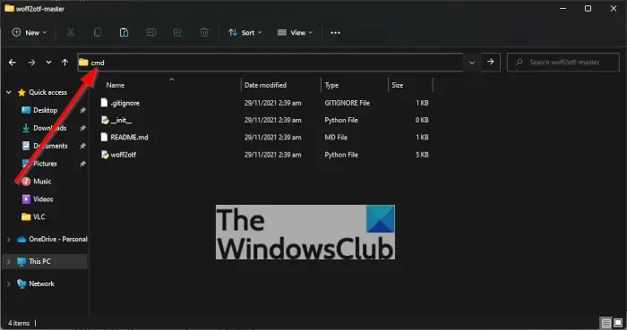
Task: Switch to the Large icons view toggle
Action: pyautogui.click(x=618, y=323)
